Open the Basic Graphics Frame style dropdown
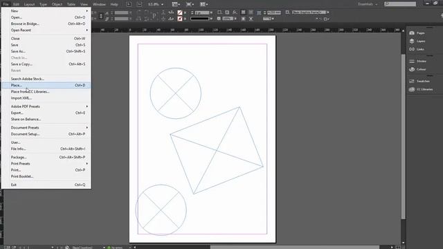 (x=327, y=12)
